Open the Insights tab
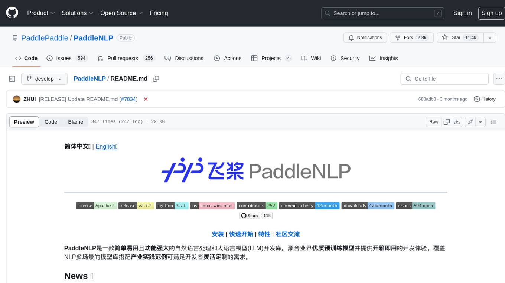 pyautogui.click(x=384, y=58)
